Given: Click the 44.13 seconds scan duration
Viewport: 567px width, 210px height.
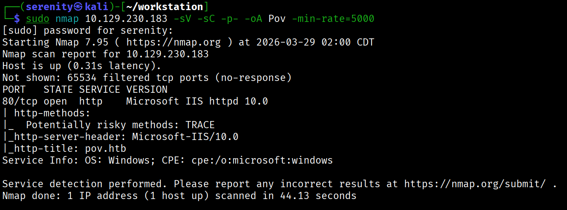Looking at the screenshot, I should point(318,196).
